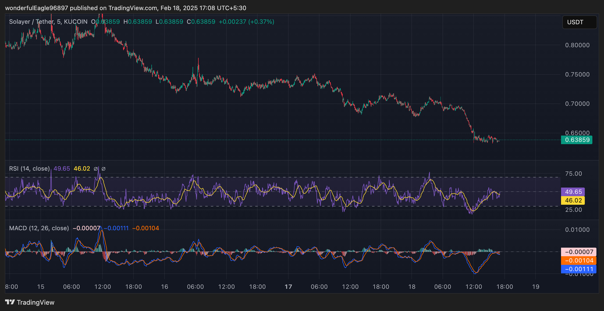Open the MACD (12, 26, close) indicator legend

tap(39, 228)
